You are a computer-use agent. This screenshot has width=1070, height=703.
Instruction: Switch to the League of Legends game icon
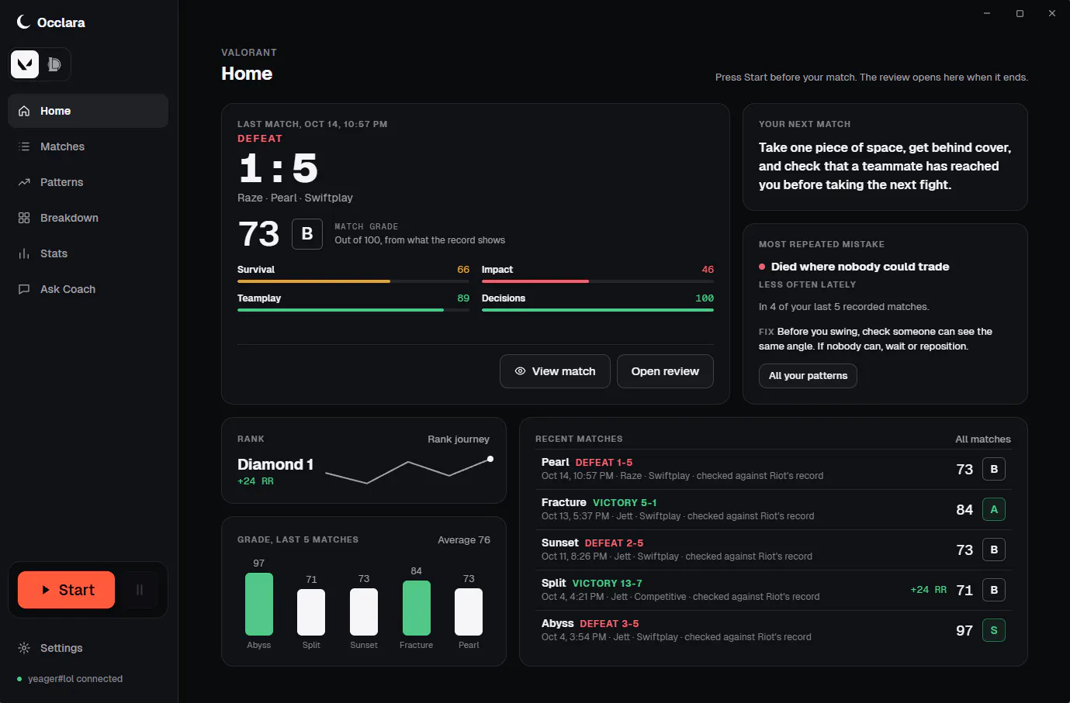pos(54,64)
